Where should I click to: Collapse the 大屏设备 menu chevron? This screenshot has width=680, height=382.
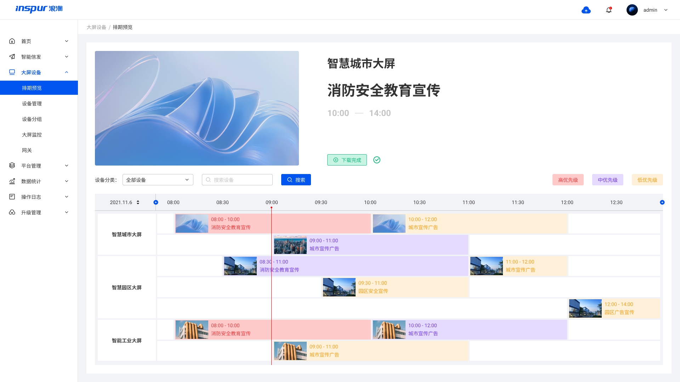[67, 72]
